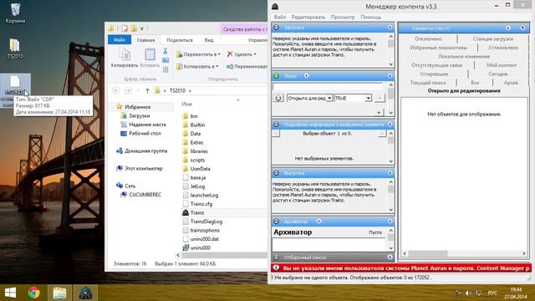Click the large Копировать button in Explorer ribbon
535x301 pixels.
click(x=125, y=58)
